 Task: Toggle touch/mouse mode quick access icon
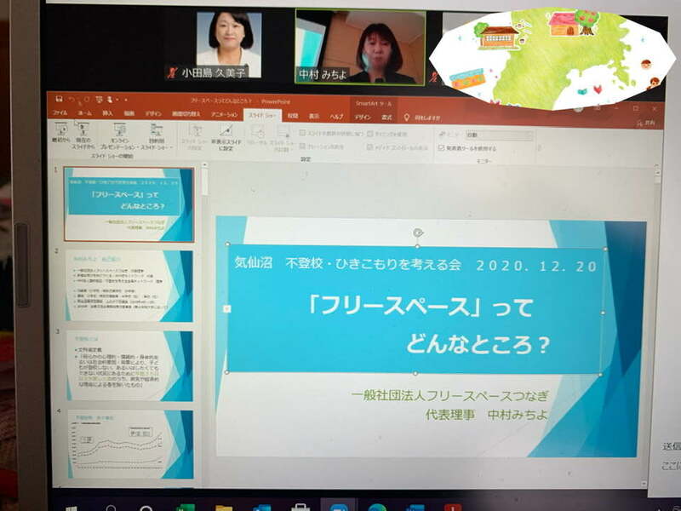(110, 100)
